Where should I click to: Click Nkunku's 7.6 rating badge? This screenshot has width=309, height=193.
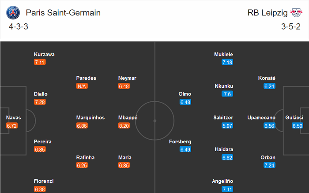point(227,94)
